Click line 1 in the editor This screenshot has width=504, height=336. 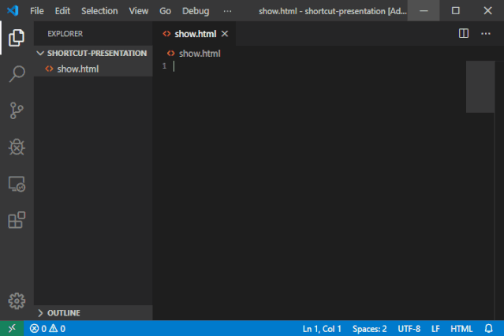(x=319, y=66)
